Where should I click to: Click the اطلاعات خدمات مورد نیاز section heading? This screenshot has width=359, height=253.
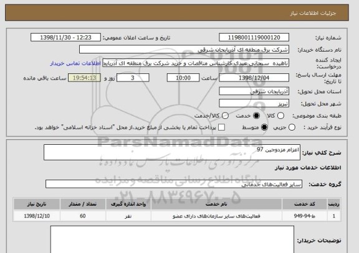click(308, 168)
